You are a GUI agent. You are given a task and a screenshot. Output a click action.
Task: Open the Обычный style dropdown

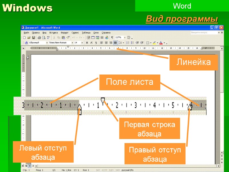point(47,43)
